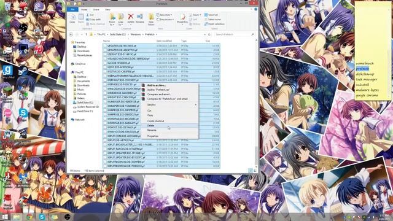Choose Delete in the context menu
393x221 pixels.
point(169,125)
